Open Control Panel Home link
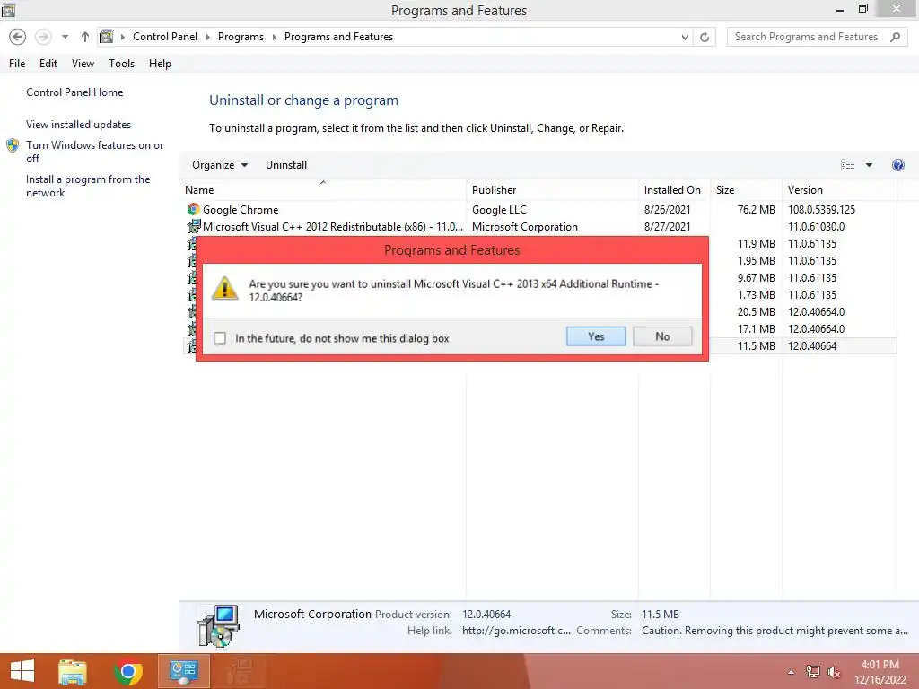The image size is (919, 689). [x=74, y=92]
